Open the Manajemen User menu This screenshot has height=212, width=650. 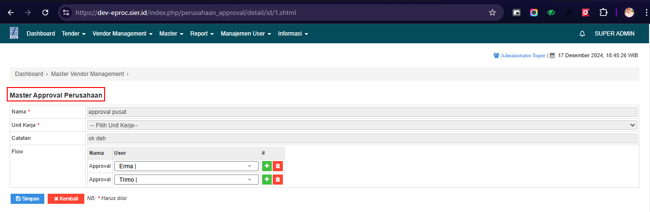tap(246, 34)
